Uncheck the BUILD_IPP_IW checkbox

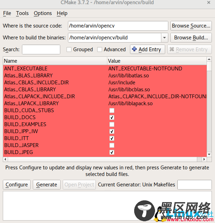tap(112, 131)
